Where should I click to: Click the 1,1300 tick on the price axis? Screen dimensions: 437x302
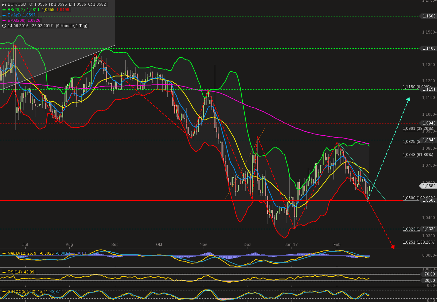429,65
